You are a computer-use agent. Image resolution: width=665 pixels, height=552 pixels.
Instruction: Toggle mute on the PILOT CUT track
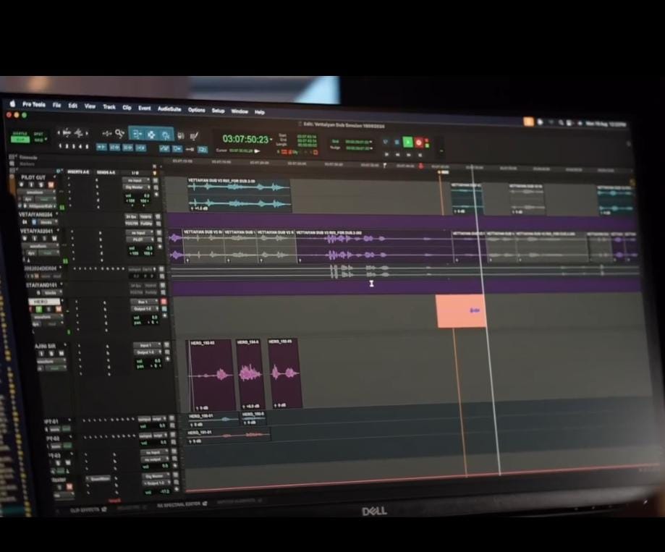[51, 185]
